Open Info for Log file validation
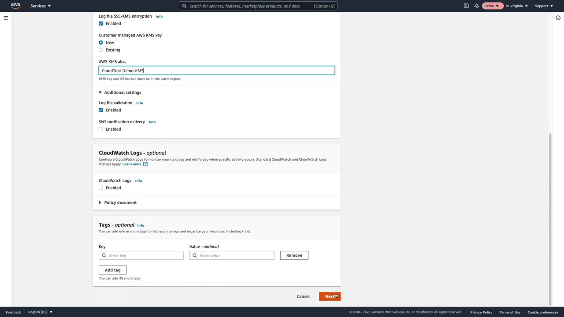The height and width of the screenshot is (317, 564). 140,103
